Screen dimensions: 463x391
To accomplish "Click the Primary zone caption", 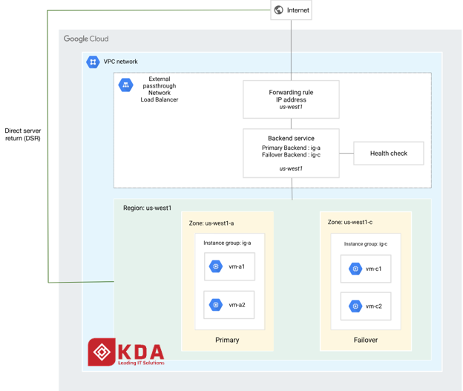I will 227,340.
